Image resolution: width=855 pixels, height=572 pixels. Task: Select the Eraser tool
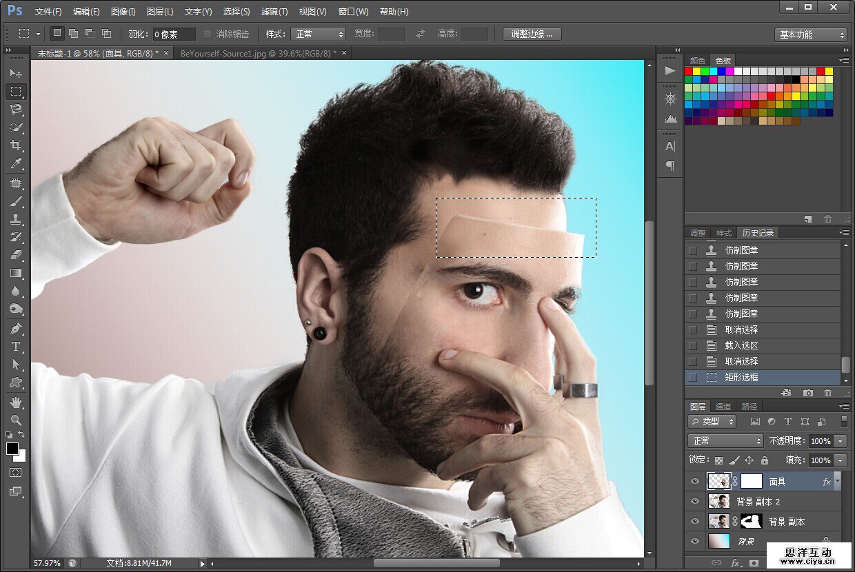16,255
